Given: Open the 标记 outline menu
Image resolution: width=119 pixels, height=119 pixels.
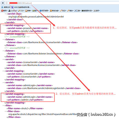Looking at the screenshot, I should pyautogui.click(x=63, y=11).
